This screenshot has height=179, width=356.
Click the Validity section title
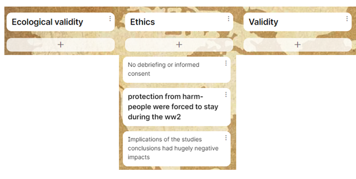pos(263,22)
